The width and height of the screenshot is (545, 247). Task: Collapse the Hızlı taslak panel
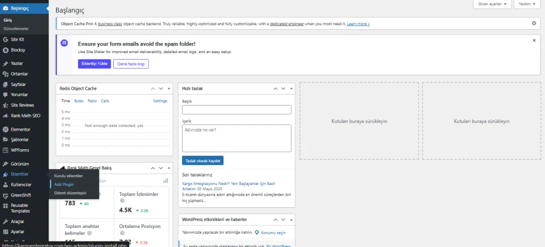pos(291,89)
